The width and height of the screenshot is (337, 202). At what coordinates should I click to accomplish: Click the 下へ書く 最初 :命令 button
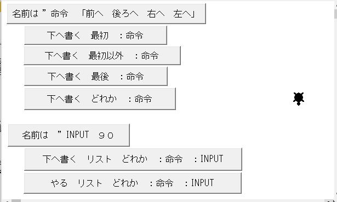pos(96,36)
